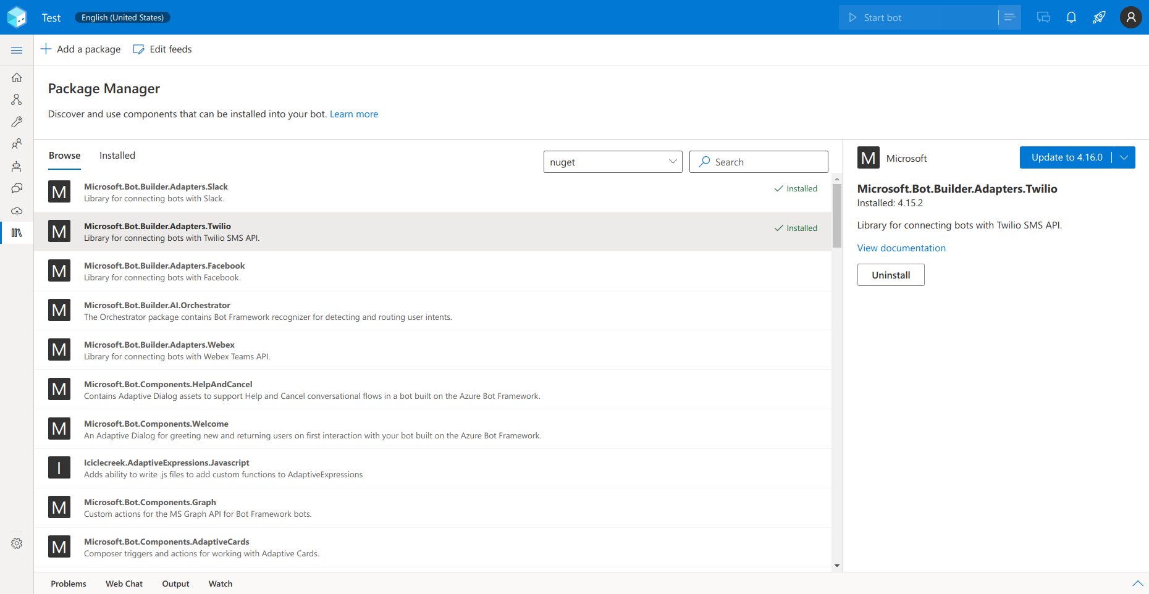Click the Microsoft publisher icon in details
Image resolution: width=1149 pixels, height=594 pixels.
pyautogui.click(x=869, y=158)
